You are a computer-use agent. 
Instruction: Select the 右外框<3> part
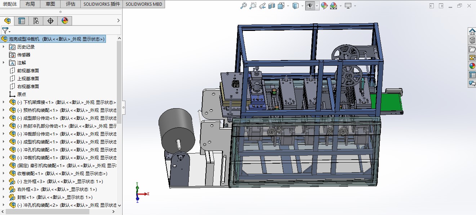click(53, 189)
